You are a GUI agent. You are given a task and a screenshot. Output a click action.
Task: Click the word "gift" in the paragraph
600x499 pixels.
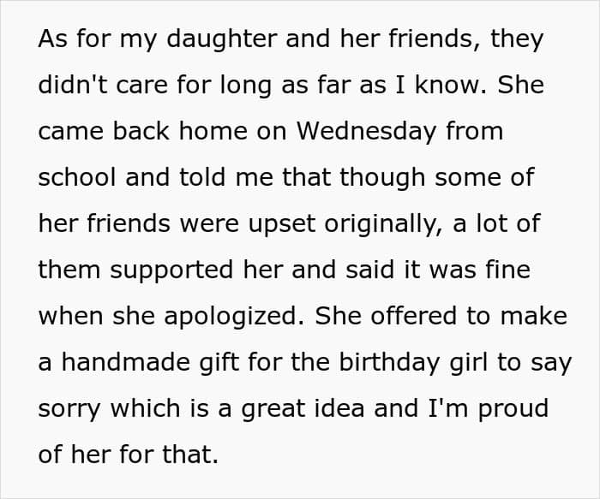pos(219,363)
